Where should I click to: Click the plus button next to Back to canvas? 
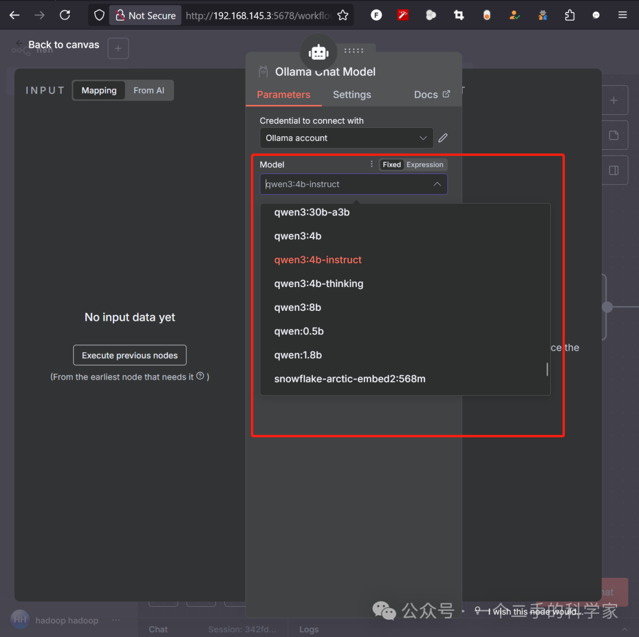118,49
